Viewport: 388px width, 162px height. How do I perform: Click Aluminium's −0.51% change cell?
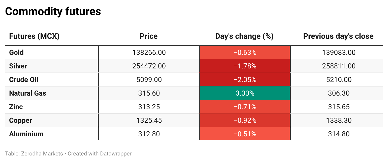tap(245, 134)
